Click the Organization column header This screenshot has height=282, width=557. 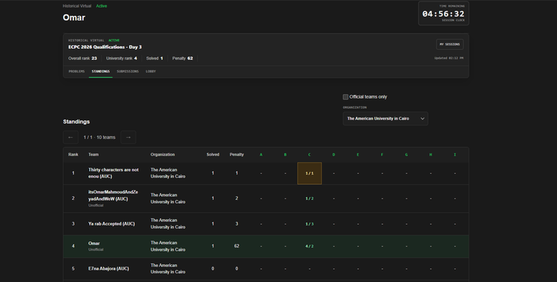(162, 154)
